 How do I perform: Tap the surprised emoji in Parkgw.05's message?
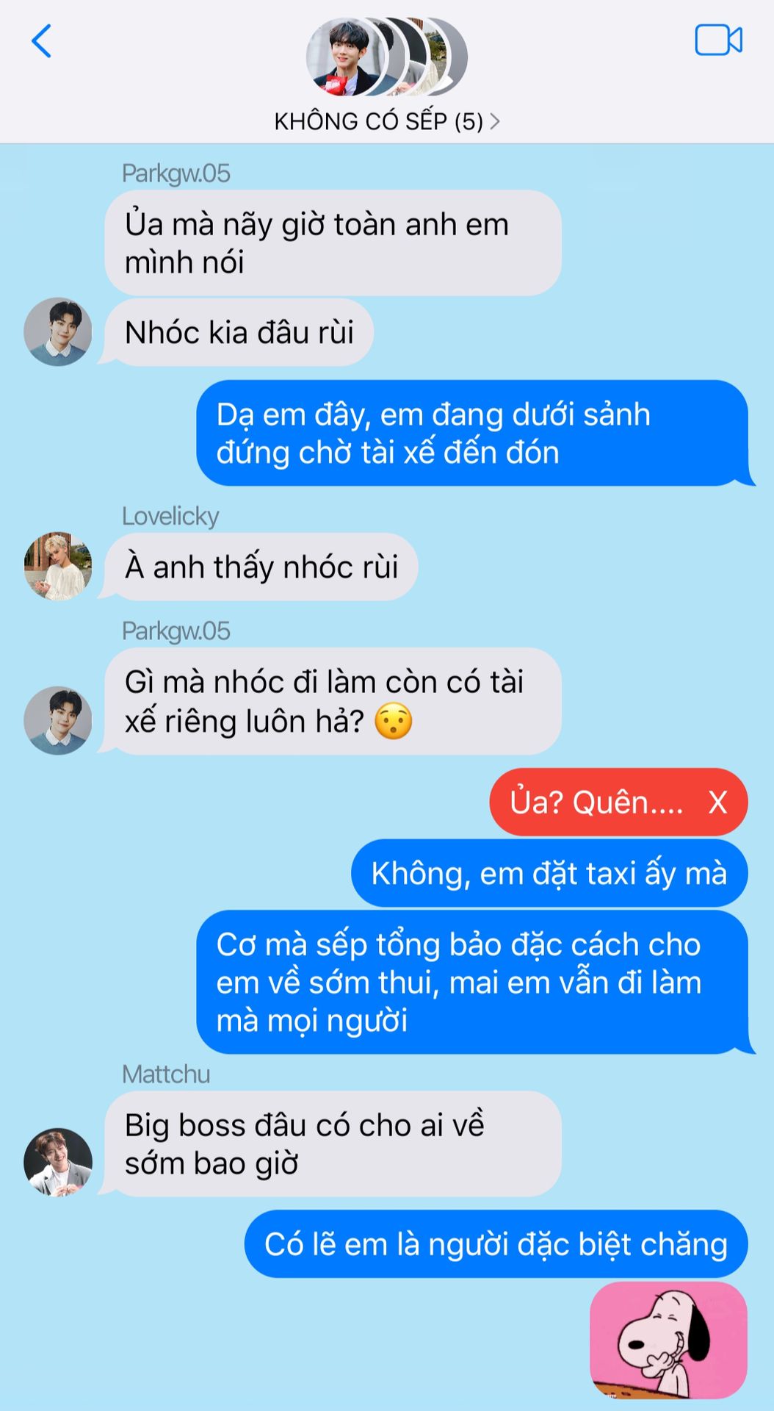pos(393,721)
